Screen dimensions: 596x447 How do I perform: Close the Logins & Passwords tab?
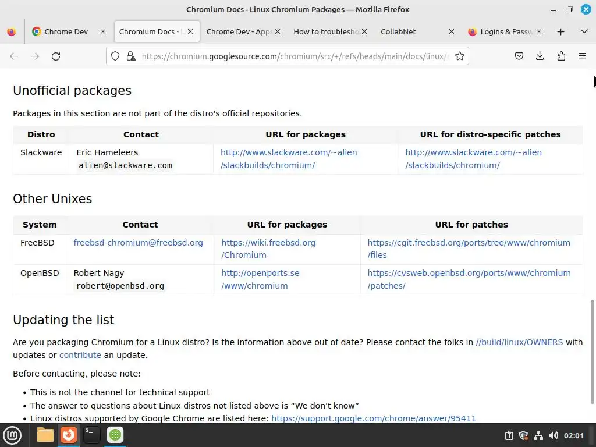pos(539,31)
